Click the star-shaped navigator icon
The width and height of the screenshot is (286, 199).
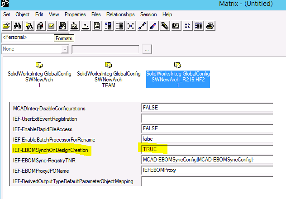pos(131,26)
